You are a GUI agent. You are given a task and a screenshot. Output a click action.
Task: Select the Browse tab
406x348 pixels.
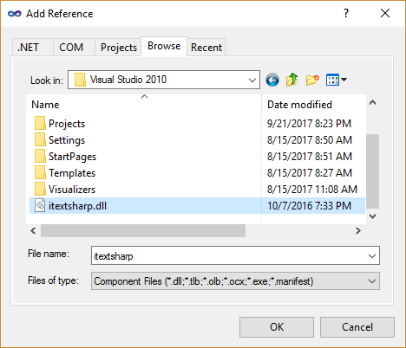[164, 46]
